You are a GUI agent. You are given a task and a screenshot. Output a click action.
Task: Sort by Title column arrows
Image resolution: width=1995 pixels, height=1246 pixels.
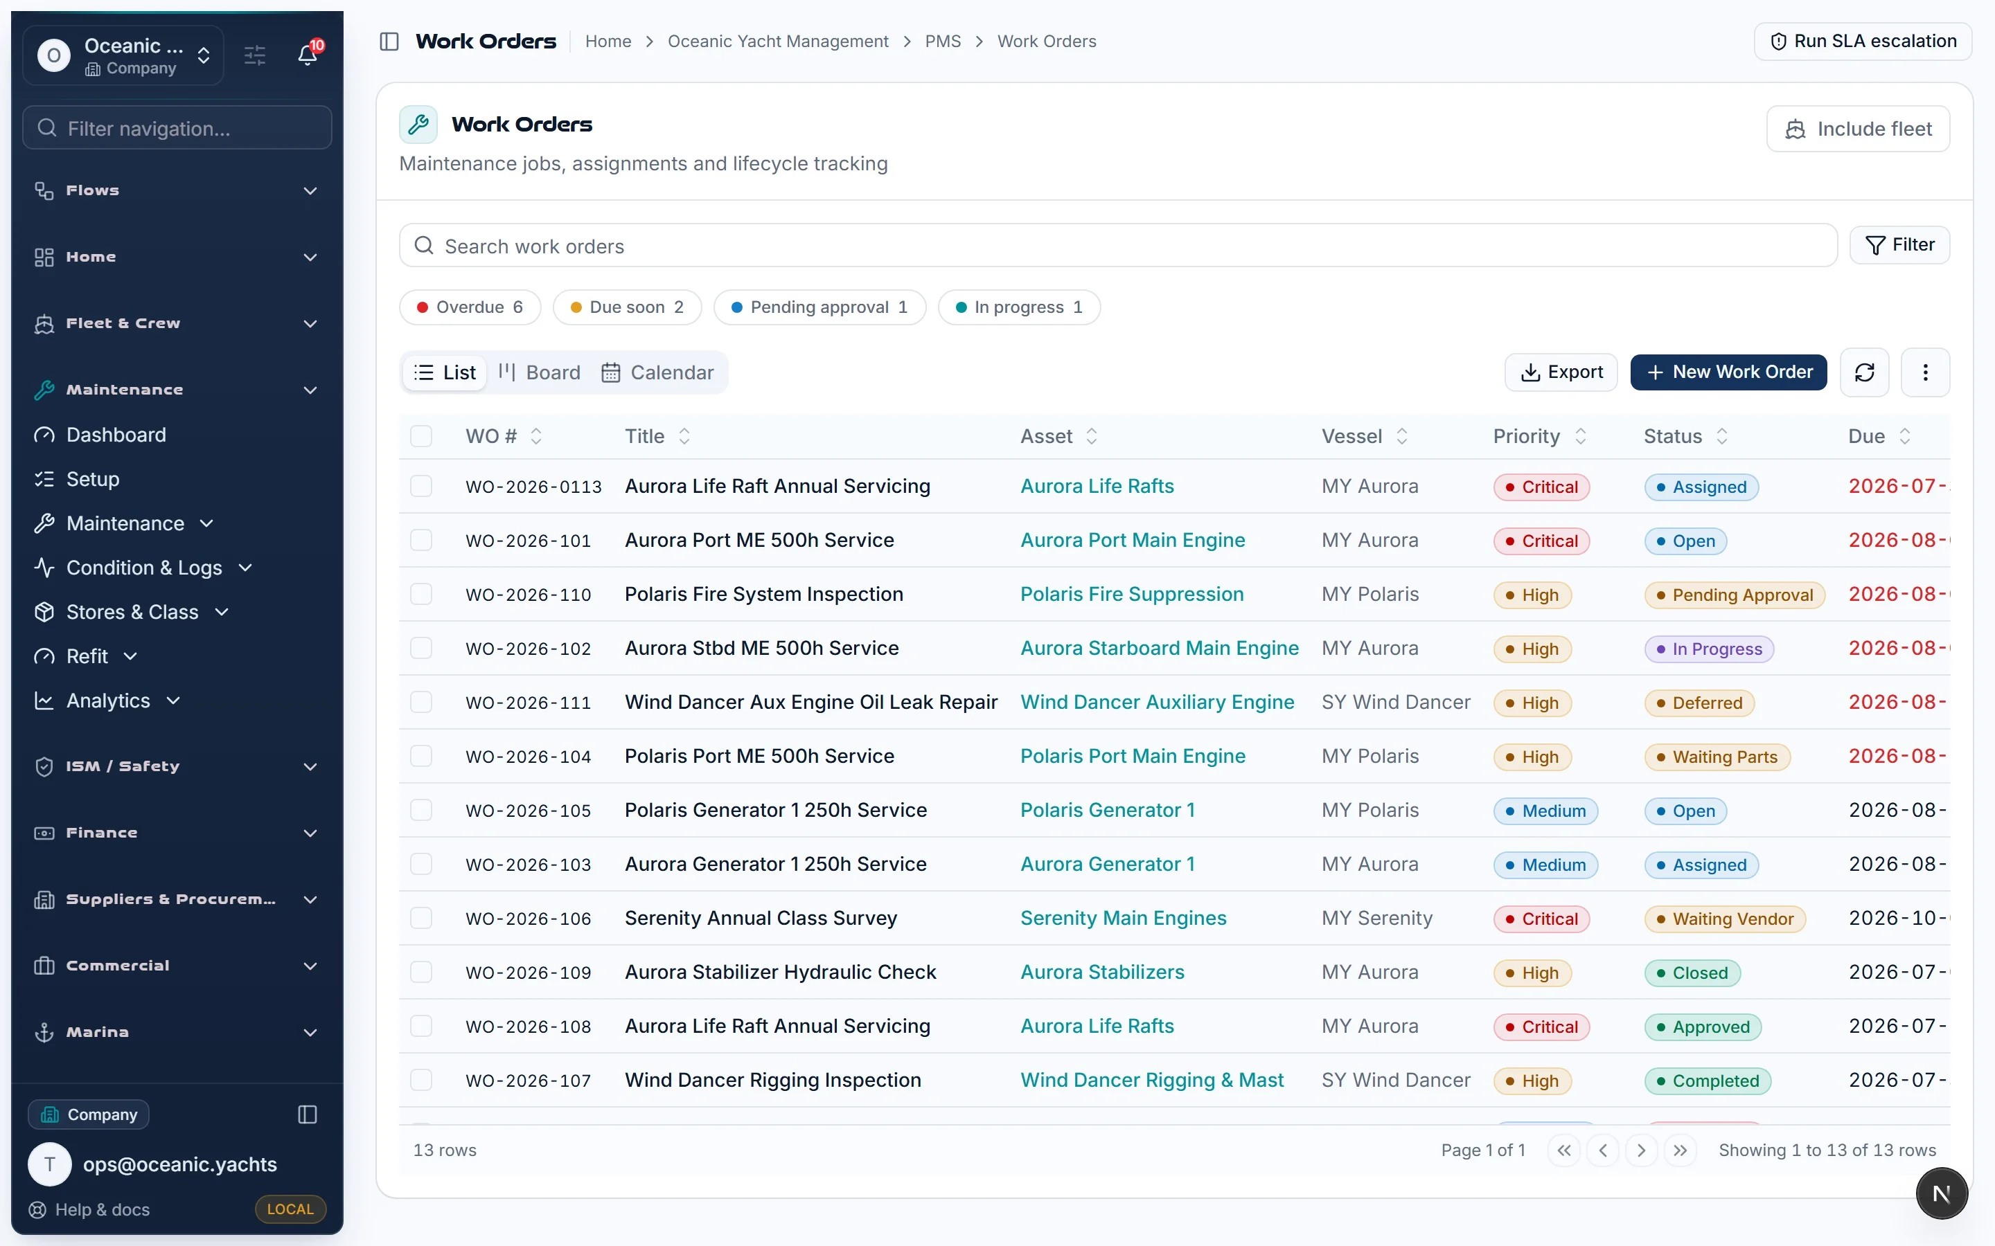pyautogui.click(x=684, y=436)
